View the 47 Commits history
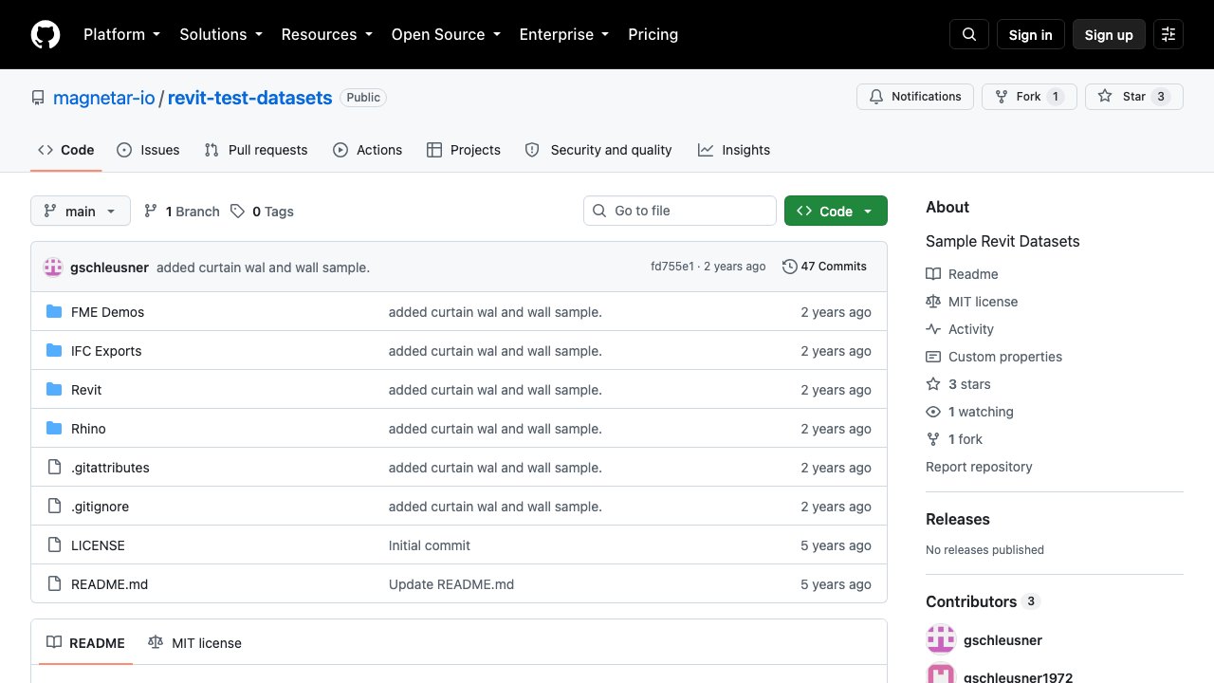1214x683 pixels. click(x=824, y=267)
